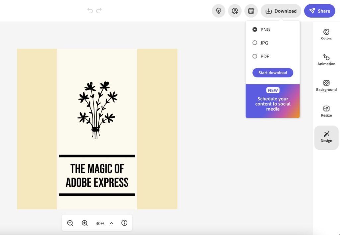The width and height of the screenshot is (340, 235).
Task: Click the add collaborator icon
Action: [x=235, y=11]
